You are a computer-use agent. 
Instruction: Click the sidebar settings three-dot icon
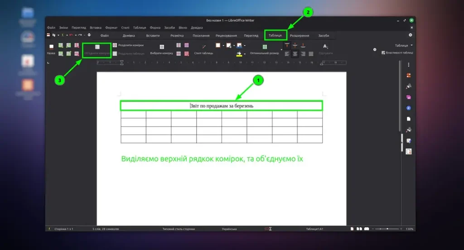409,65
